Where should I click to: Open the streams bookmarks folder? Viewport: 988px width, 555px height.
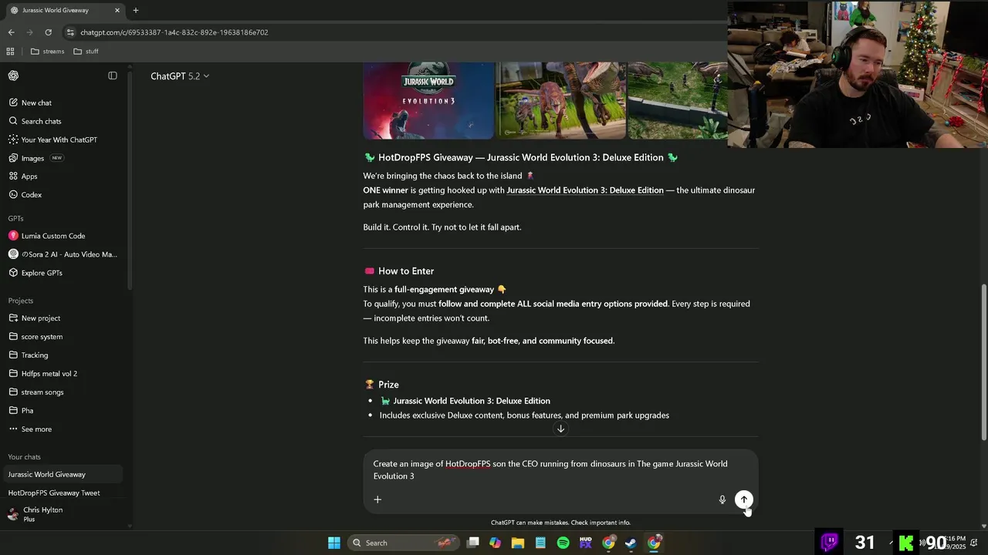[47, 52]
